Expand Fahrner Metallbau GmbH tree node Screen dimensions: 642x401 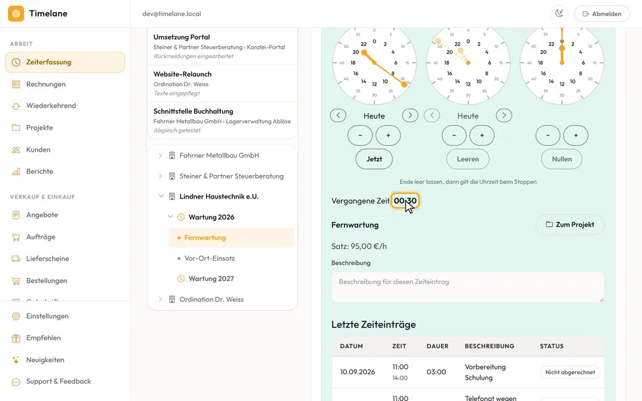(x=160, y=156)
